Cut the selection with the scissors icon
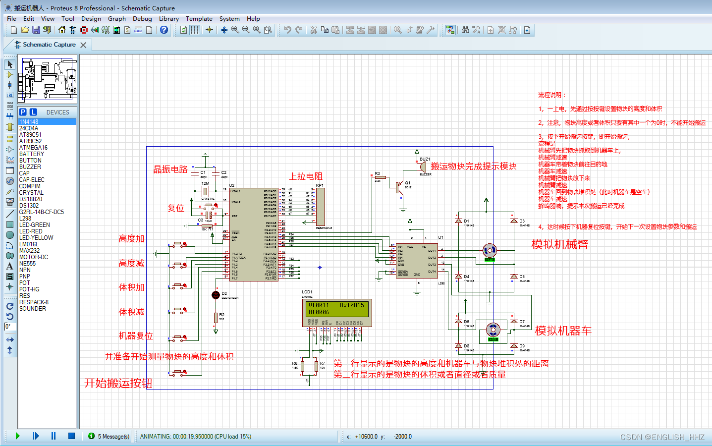The height and width of the screenshot is (446, 712). tap(314, 30)
